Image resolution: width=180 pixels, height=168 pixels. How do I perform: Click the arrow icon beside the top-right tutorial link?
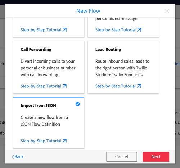tap(139, 30)
